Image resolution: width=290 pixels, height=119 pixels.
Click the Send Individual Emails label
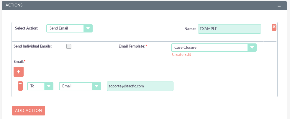[33, 46]
